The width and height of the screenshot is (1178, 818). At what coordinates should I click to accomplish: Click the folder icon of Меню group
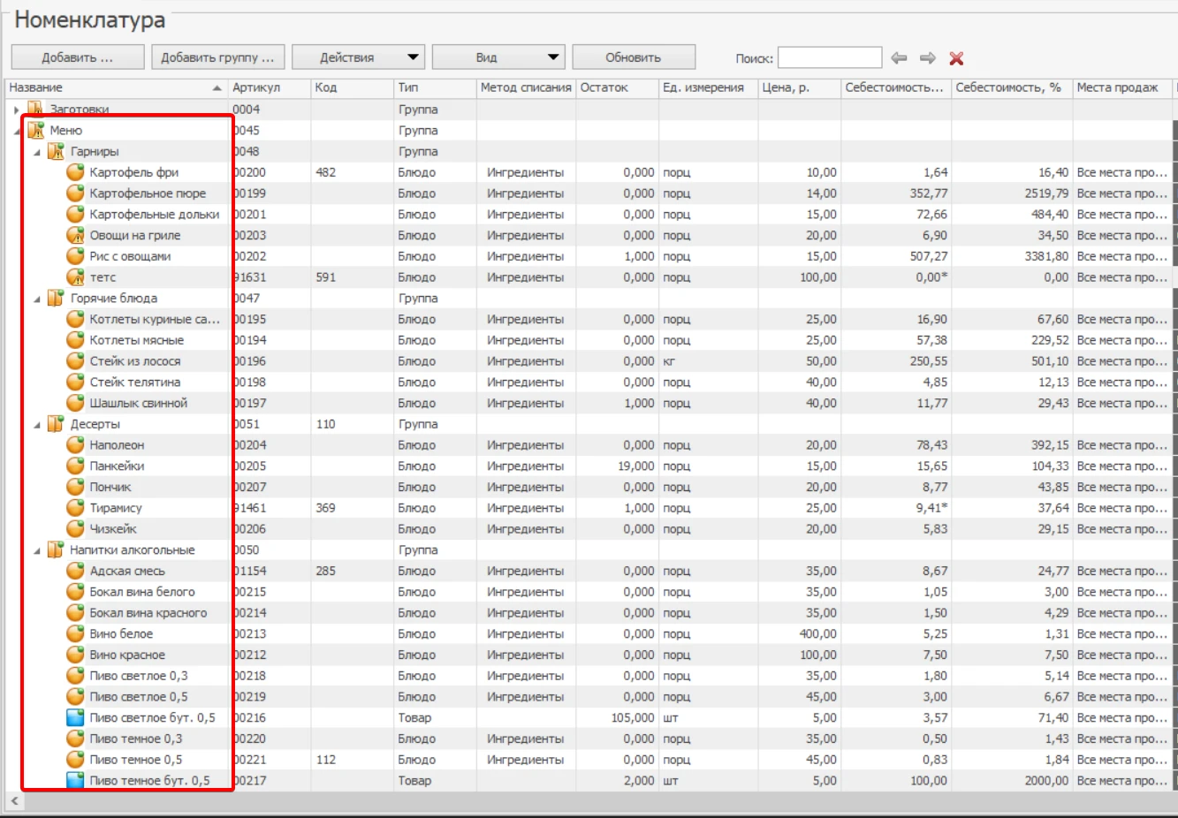35,131
